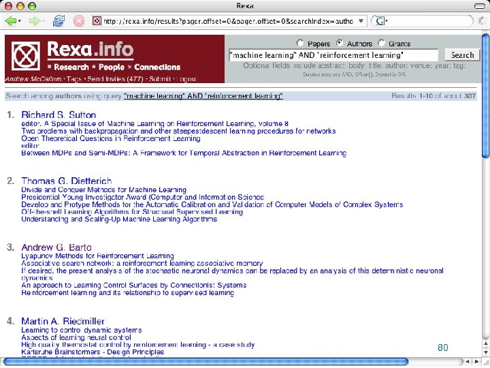Open author Andrew G. Barto
The width and height of the screenshot is (490, 368).
(x=56, y=247)
